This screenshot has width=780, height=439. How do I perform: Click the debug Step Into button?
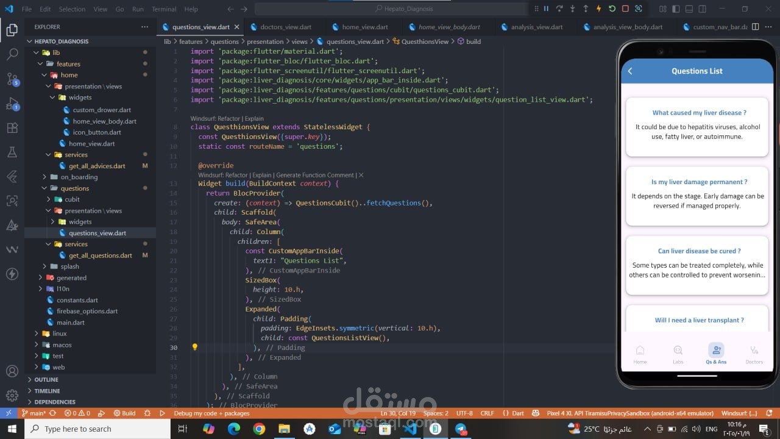(573, 9)
